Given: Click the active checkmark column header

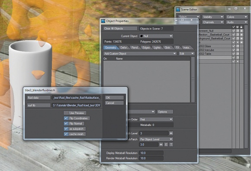Looking at the screenshot, I should click(x=234, y=27).
